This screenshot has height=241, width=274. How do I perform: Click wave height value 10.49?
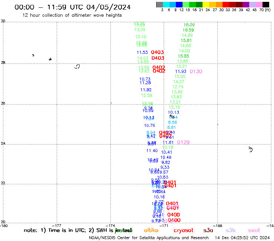click(166, 157)
